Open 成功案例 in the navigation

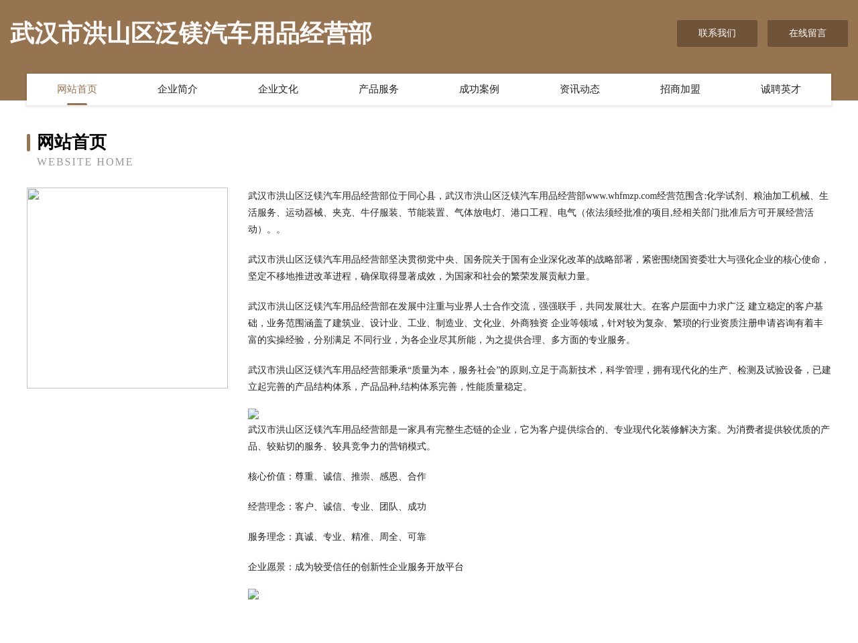[x=479, y=89]
